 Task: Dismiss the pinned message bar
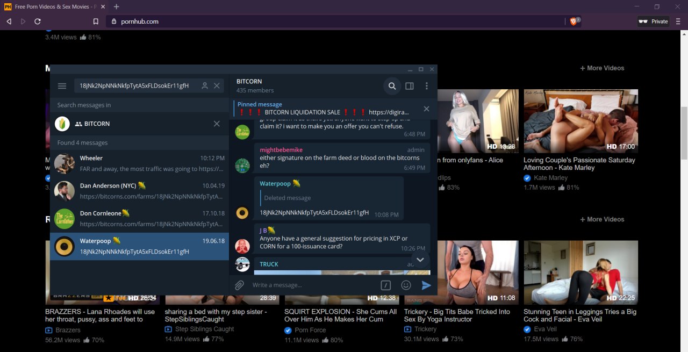point(426,109)
